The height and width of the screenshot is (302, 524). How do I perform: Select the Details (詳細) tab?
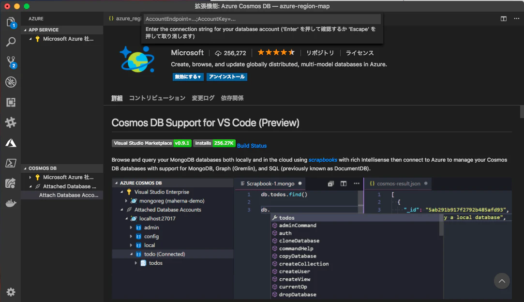pyautogui.click(x=117, y=98)
